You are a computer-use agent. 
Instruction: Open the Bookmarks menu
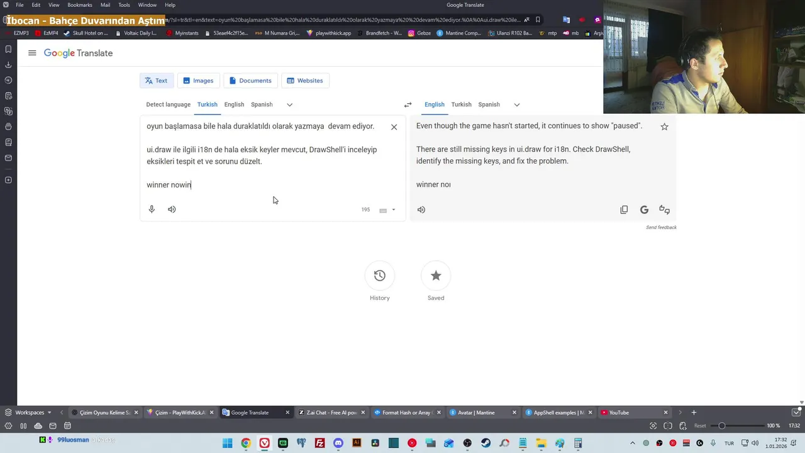(x=80, y=5)
